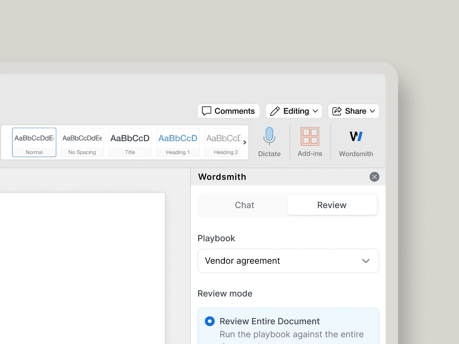
Task: Apply the Title style
Action: [130, 142]
